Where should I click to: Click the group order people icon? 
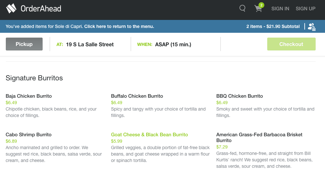[x=311, y=27]
